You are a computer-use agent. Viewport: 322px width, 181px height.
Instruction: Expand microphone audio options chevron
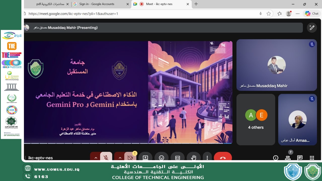pyautogui.click(x=96, y=158)
